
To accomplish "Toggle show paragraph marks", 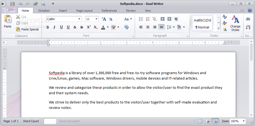I will coord(176,19).
